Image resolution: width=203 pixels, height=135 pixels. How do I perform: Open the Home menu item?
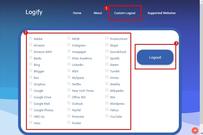point(77,13)
